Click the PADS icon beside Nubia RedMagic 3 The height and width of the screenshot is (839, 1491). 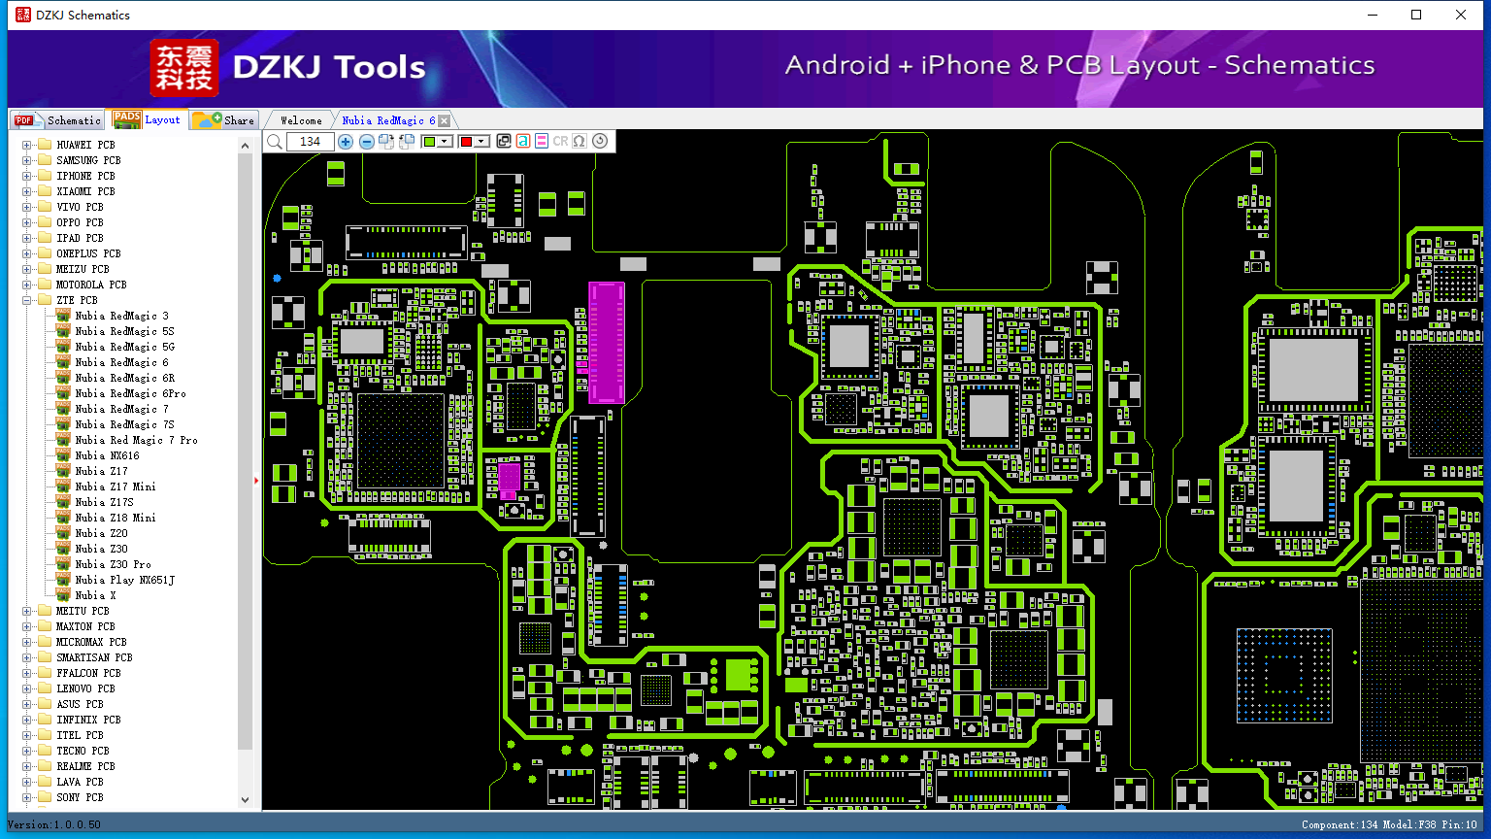[63, 316]
